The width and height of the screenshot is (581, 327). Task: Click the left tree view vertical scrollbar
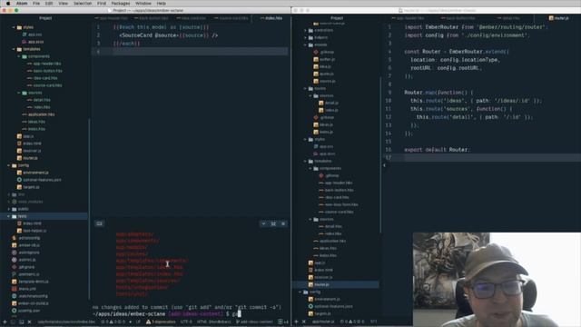[89, 209]
